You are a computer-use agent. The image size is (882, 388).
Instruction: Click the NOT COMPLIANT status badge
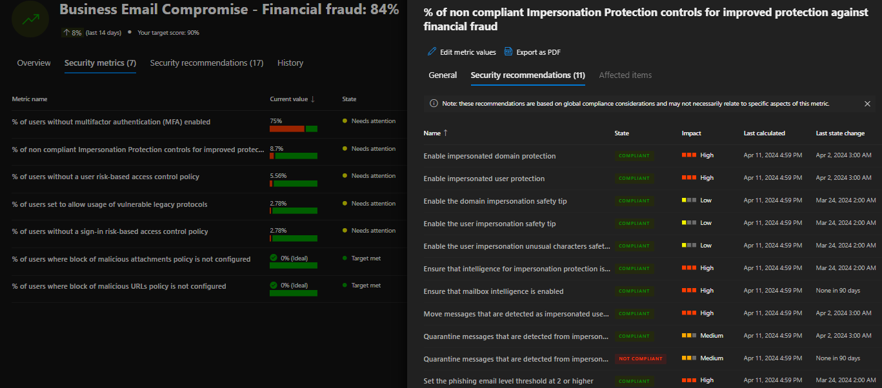[640, 358]
